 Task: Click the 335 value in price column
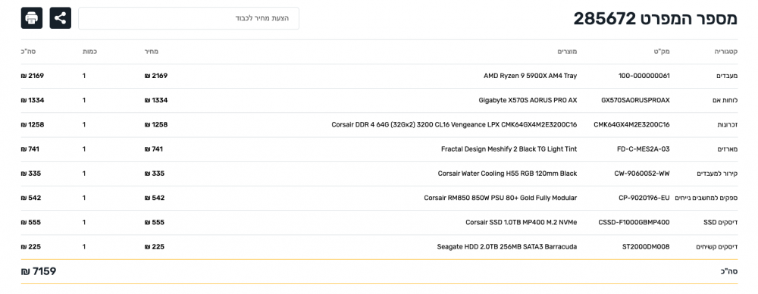(x=155, y=174)
